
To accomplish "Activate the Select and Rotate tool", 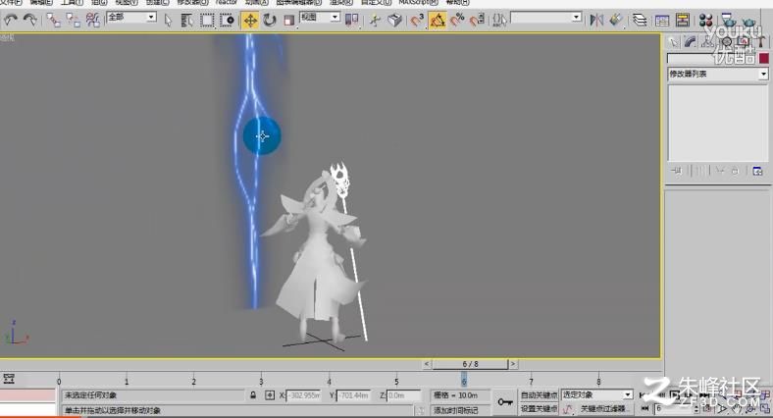I will (x=270, y=21).
